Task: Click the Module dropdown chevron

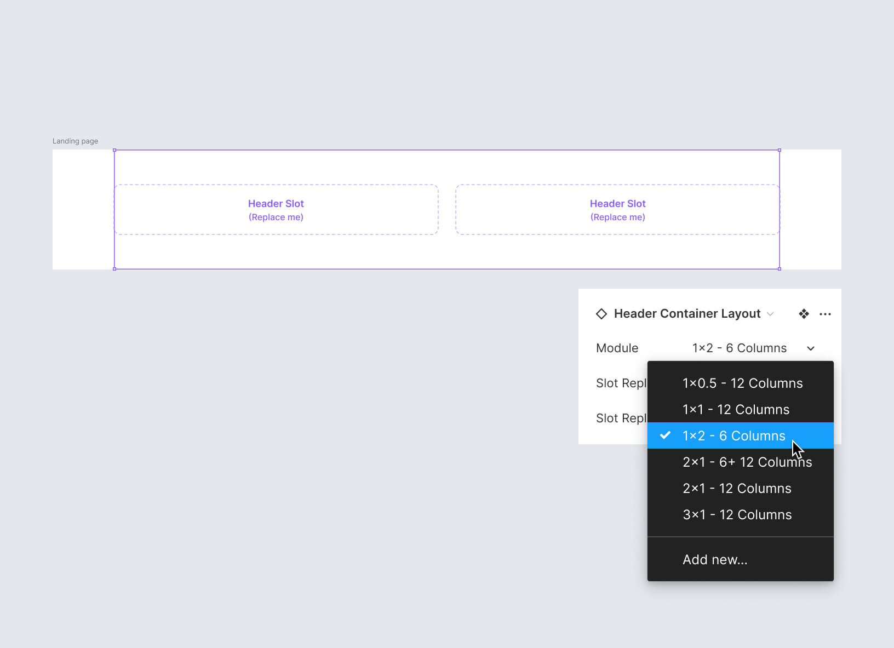Action: coord(811,348)
